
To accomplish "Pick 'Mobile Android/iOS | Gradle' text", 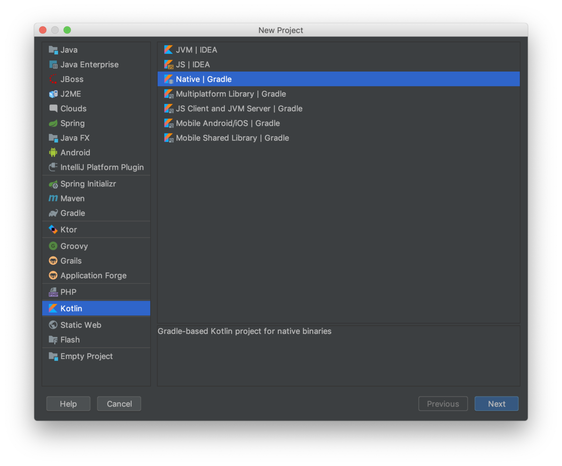I will click(228, 123).
